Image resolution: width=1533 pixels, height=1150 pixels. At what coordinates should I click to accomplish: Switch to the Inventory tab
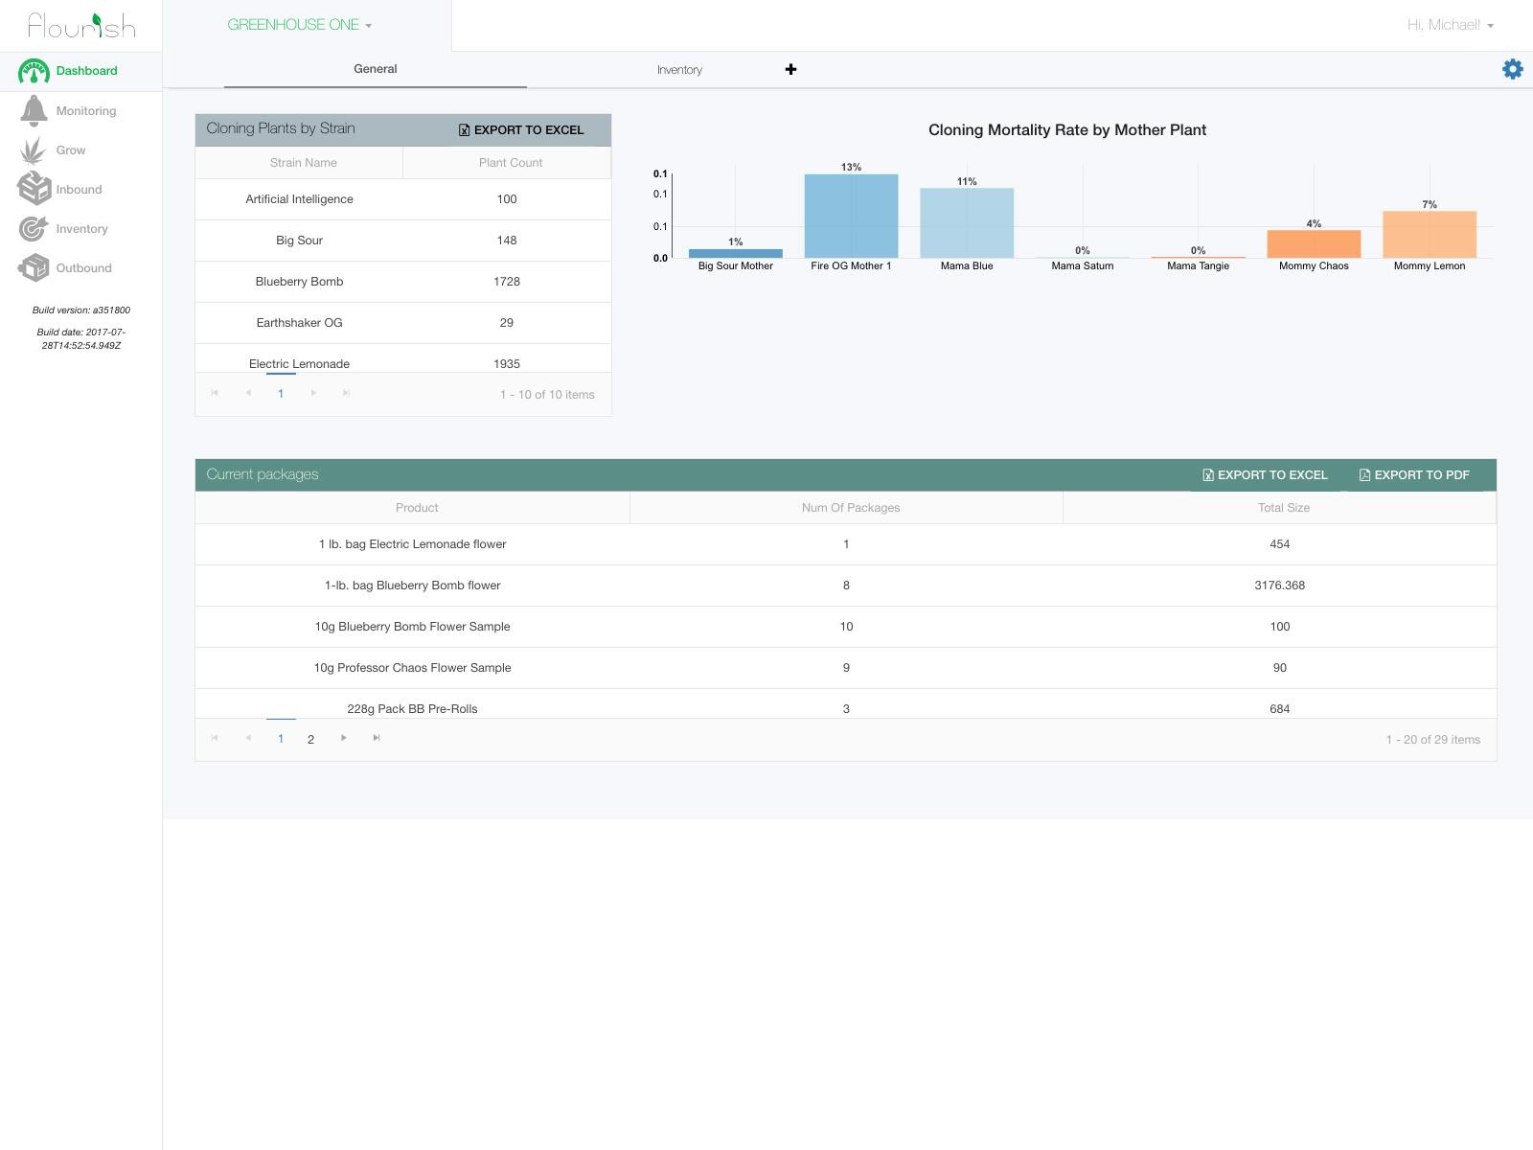[679, 69]
